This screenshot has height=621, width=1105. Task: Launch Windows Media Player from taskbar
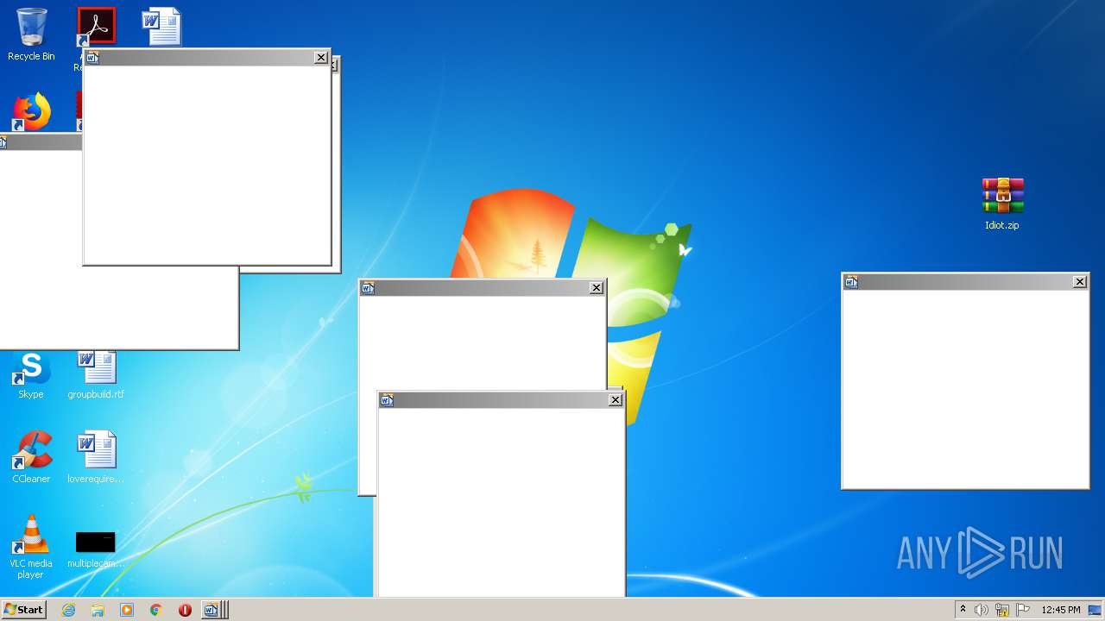click(x=127, y=610)
